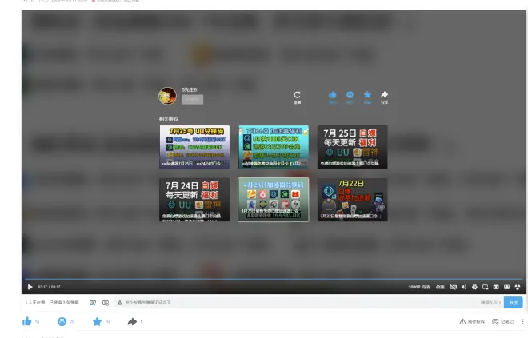Toggle danmaku display switch below player
This screenshot has width=528, height=338.
[x=93, y=303]
